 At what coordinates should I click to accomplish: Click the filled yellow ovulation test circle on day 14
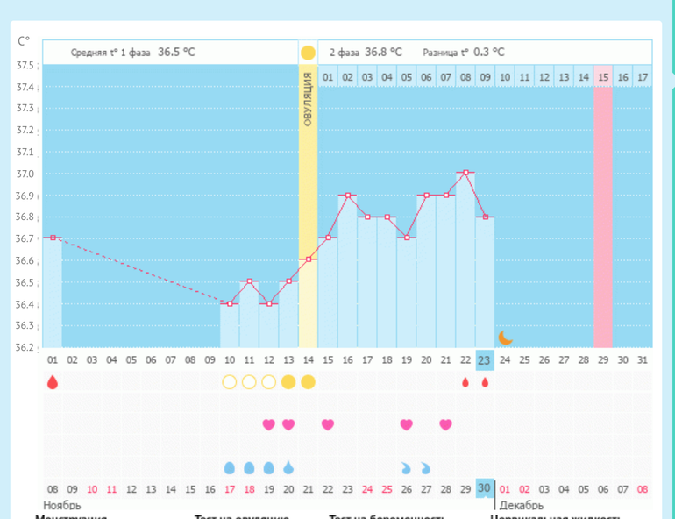[x=308, y=382]
